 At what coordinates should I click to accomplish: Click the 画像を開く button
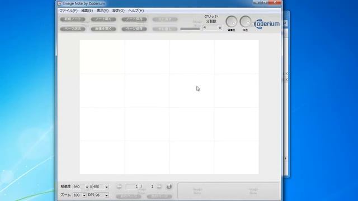(x=103, y=29)
